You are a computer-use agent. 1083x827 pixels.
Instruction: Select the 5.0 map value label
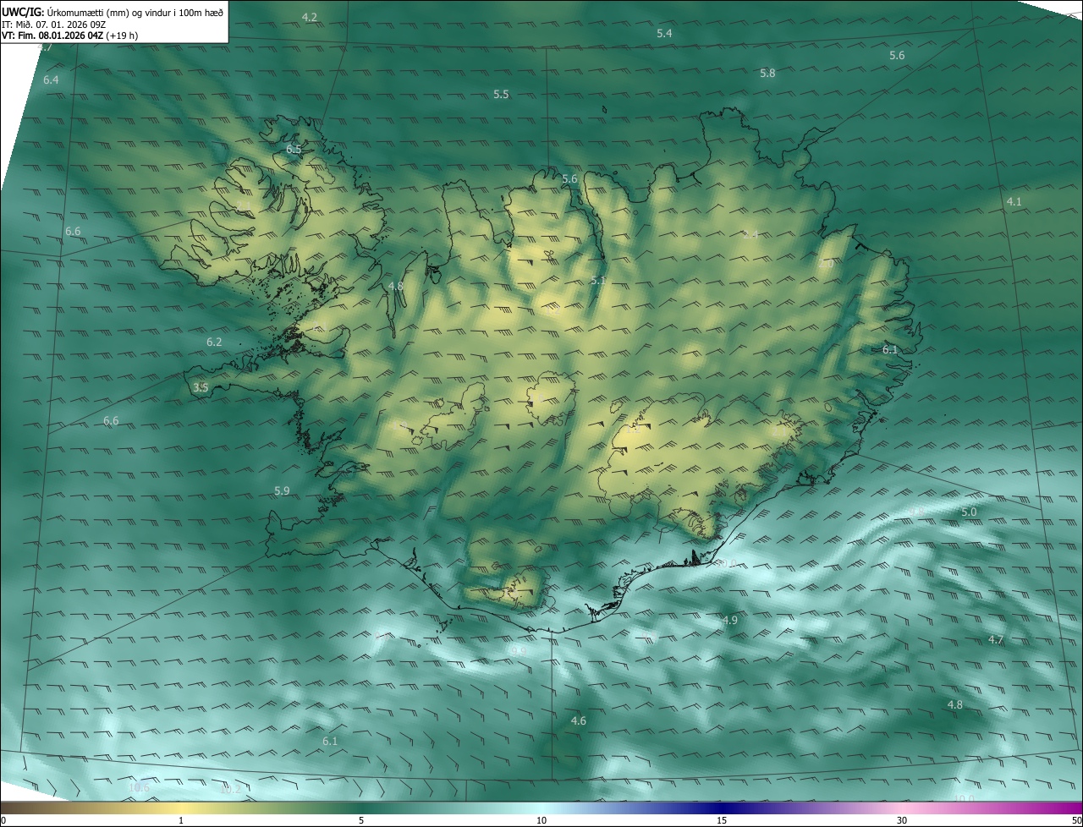tap(969, 512)
